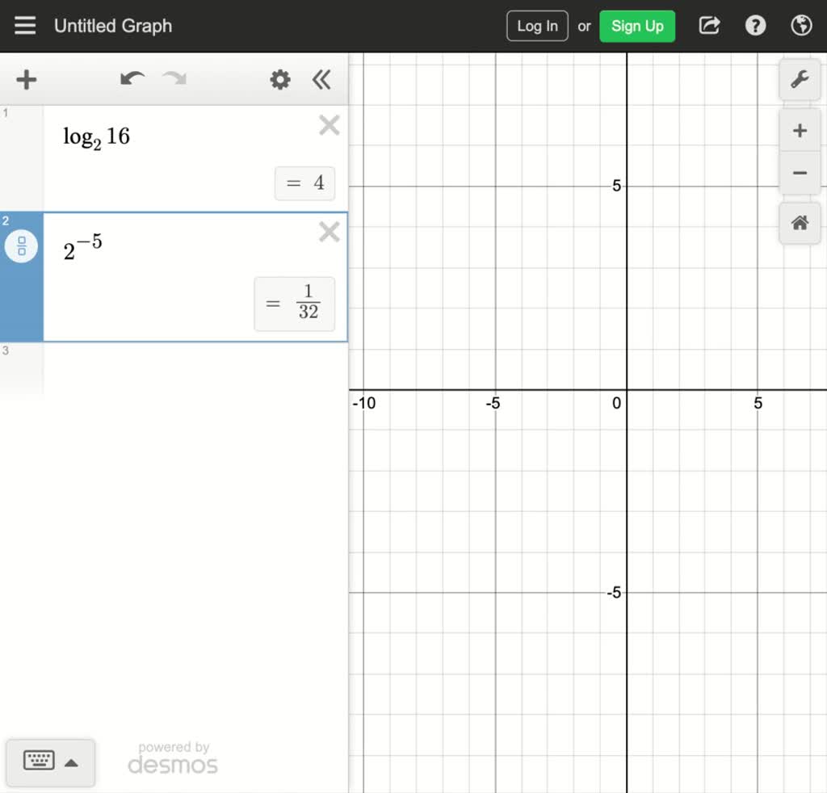827x793 pixels.
Task: Open graph settings wrench
Action: 800,79
